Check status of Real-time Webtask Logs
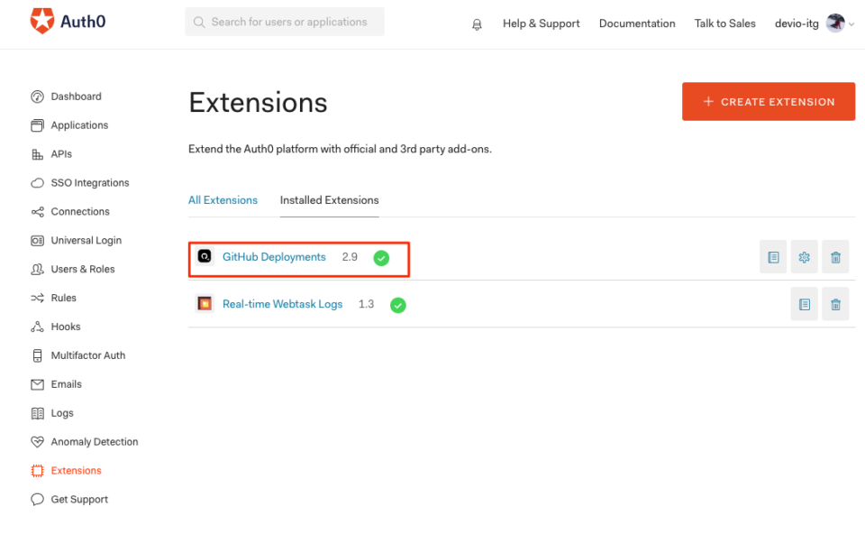This screenshot has width=865, height=534. pyautogui.click(x=398, y=305)
